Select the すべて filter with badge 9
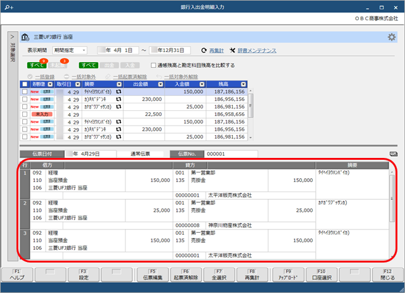This screenshot has width=405, height=293. pyautogui.click(x=37, y=65)
